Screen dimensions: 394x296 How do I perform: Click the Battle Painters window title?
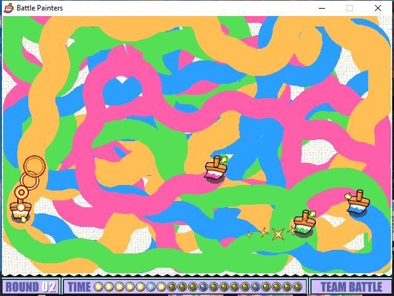39,8
